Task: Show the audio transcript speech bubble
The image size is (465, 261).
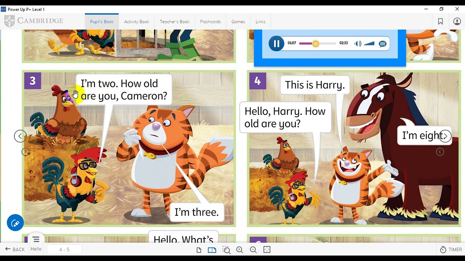Action: [383, 44]
